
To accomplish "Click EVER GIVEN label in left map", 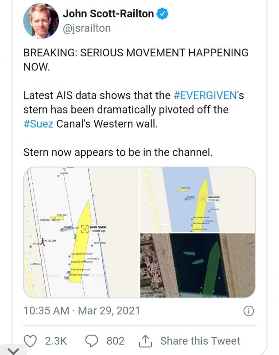I will (98, 227).
